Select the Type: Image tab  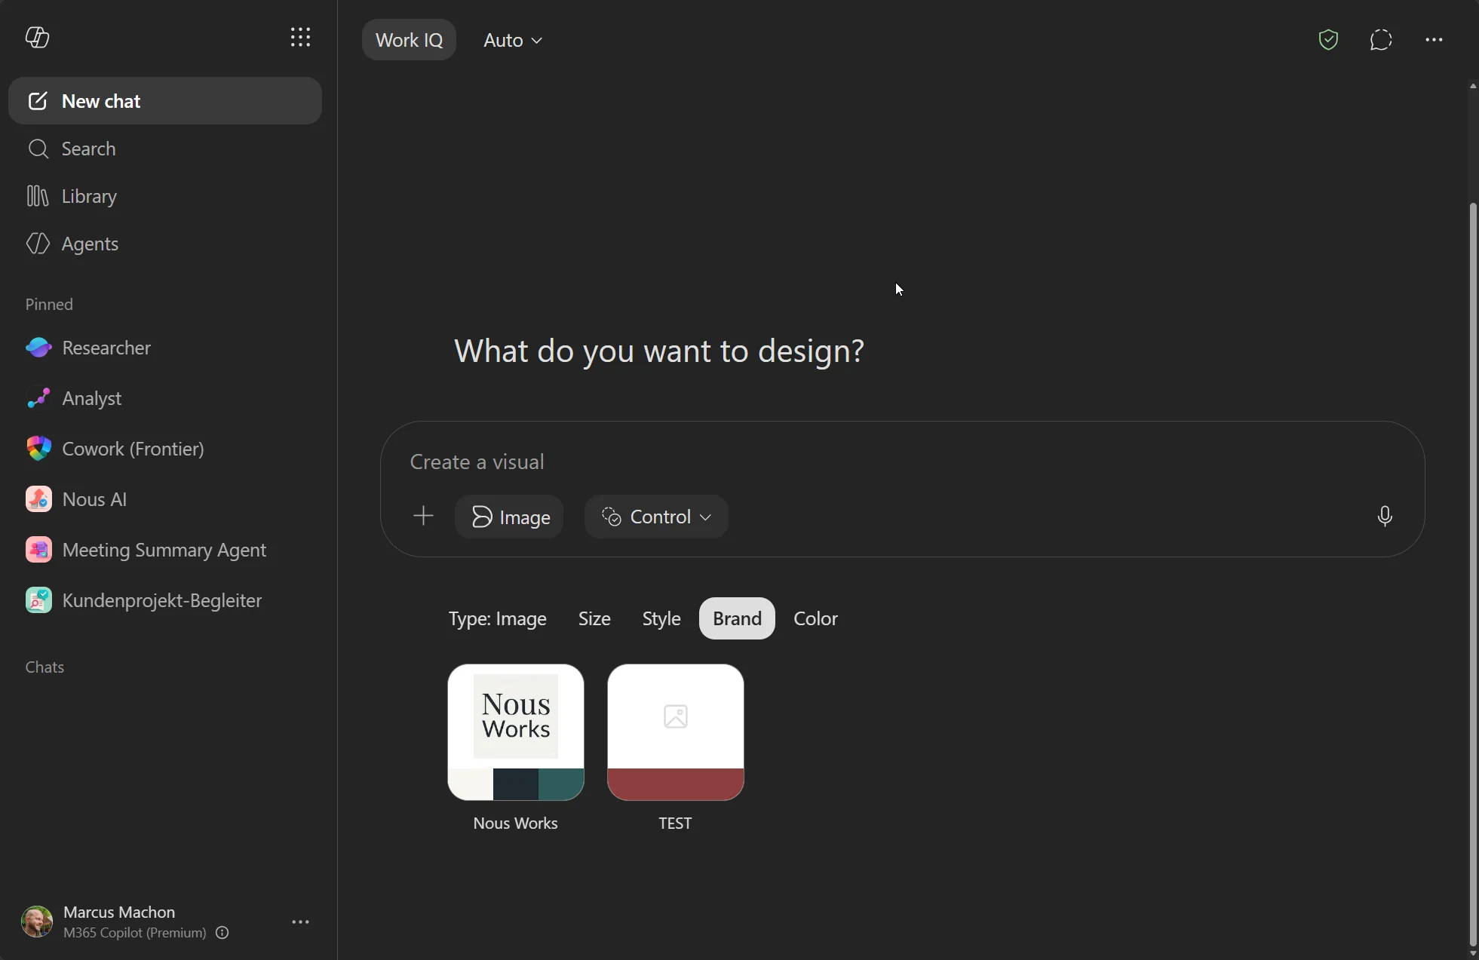click(497, 618)
